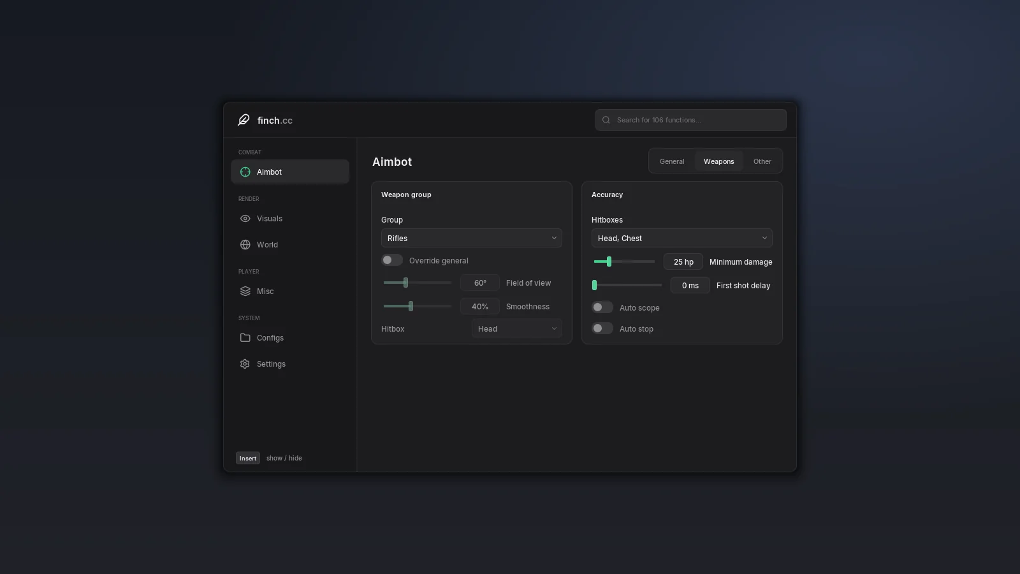Screen dimensions: 1020x574
Task: Select the Weapons tab
Action: (x=719, y=161)
